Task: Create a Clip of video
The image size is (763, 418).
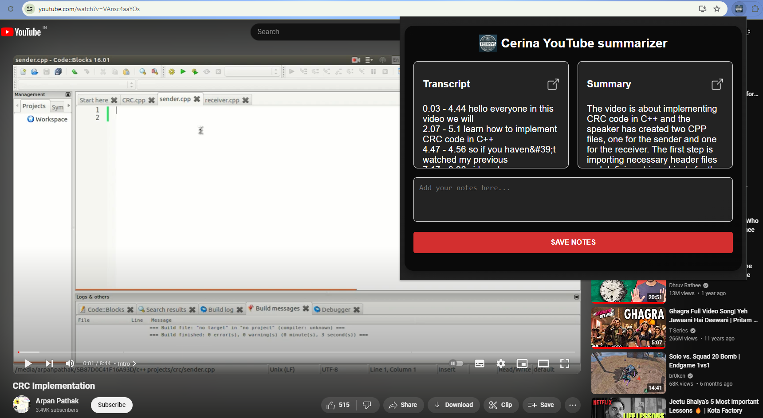Action: click(x=501, y=405)
